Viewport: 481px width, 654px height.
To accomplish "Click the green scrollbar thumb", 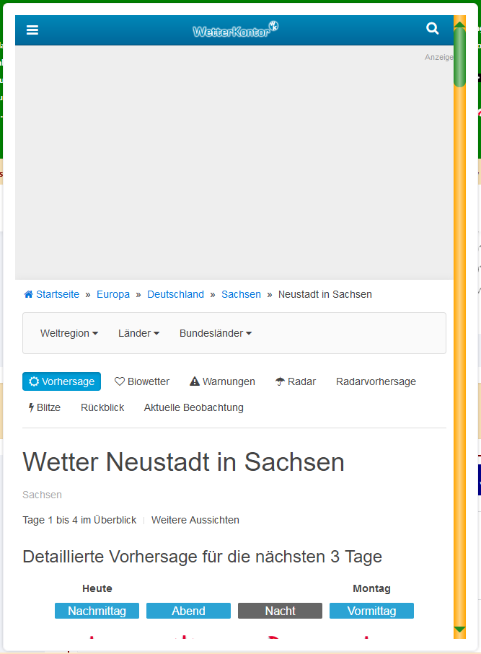I will (x=459, y=57).
